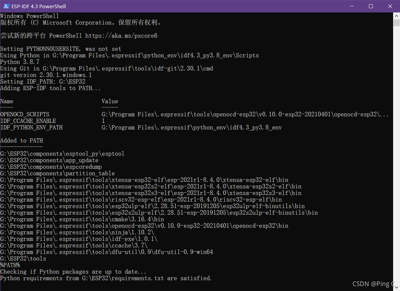Click the 'git version 2.30.1.windows.1' line
Image resolution: width=400 pixels, height=291 pixels.
coord(46,75)
